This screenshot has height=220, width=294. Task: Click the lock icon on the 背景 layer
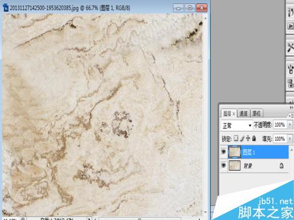click(282, 165)
